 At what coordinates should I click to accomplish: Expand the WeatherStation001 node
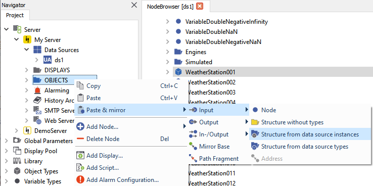pyautogui.click(x=167, y=72)
